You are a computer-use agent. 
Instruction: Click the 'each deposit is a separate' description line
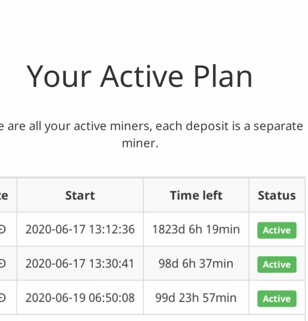pos(229,126)
